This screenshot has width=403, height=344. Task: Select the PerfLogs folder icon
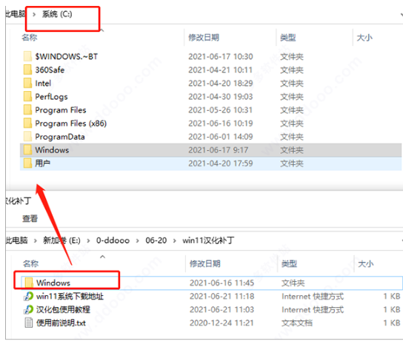pos(27,96)
